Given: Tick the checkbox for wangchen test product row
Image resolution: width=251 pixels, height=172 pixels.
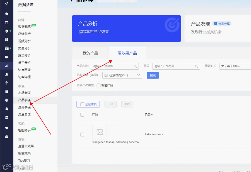Looking at the screenshot, I should pos(82,135).
